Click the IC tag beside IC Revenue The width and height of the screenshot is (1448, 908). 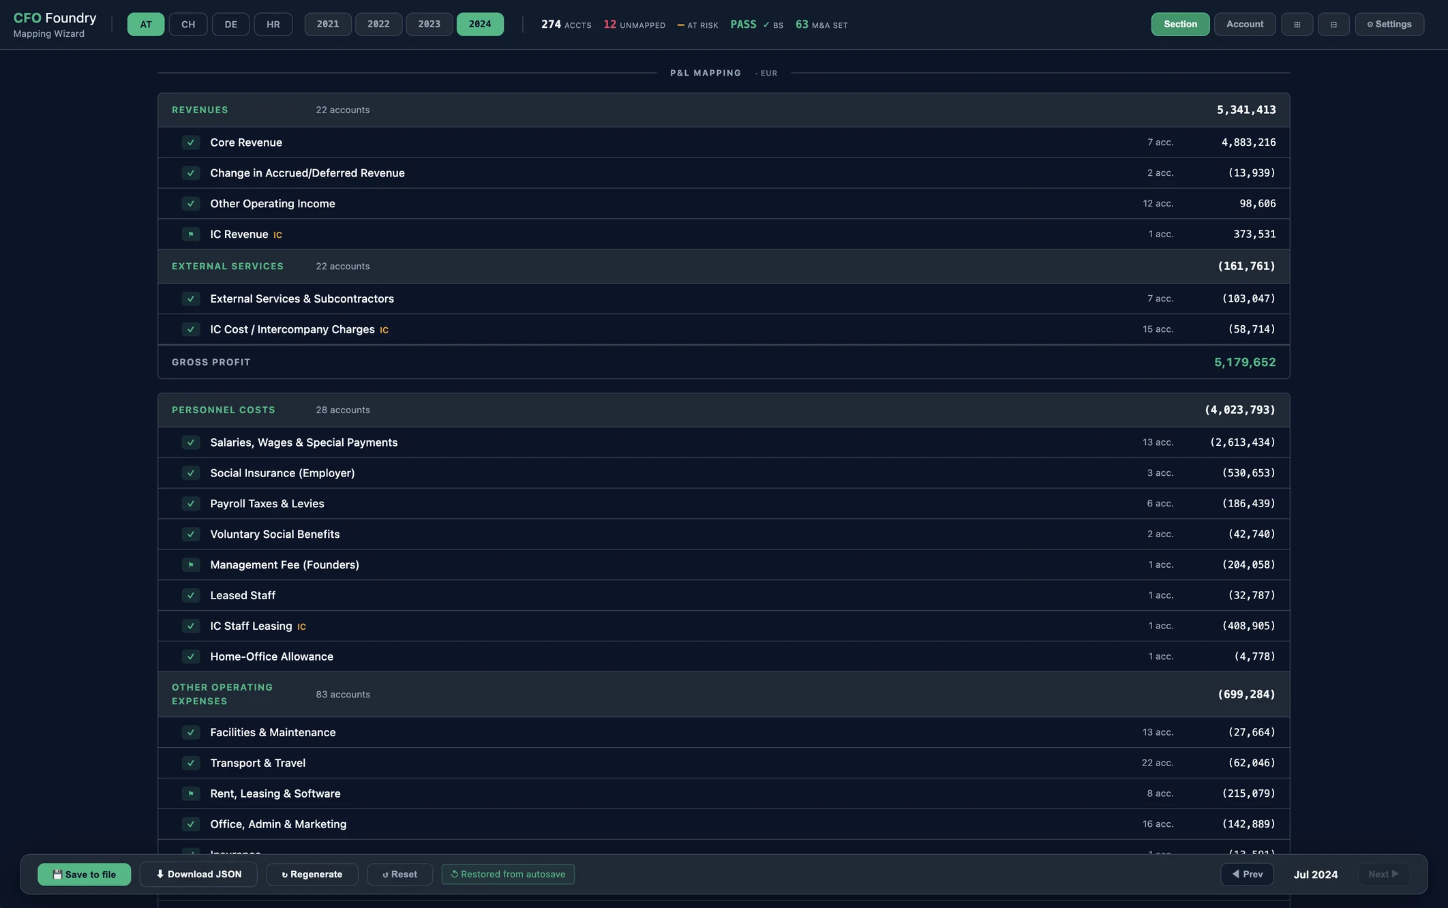pos(277,235)
